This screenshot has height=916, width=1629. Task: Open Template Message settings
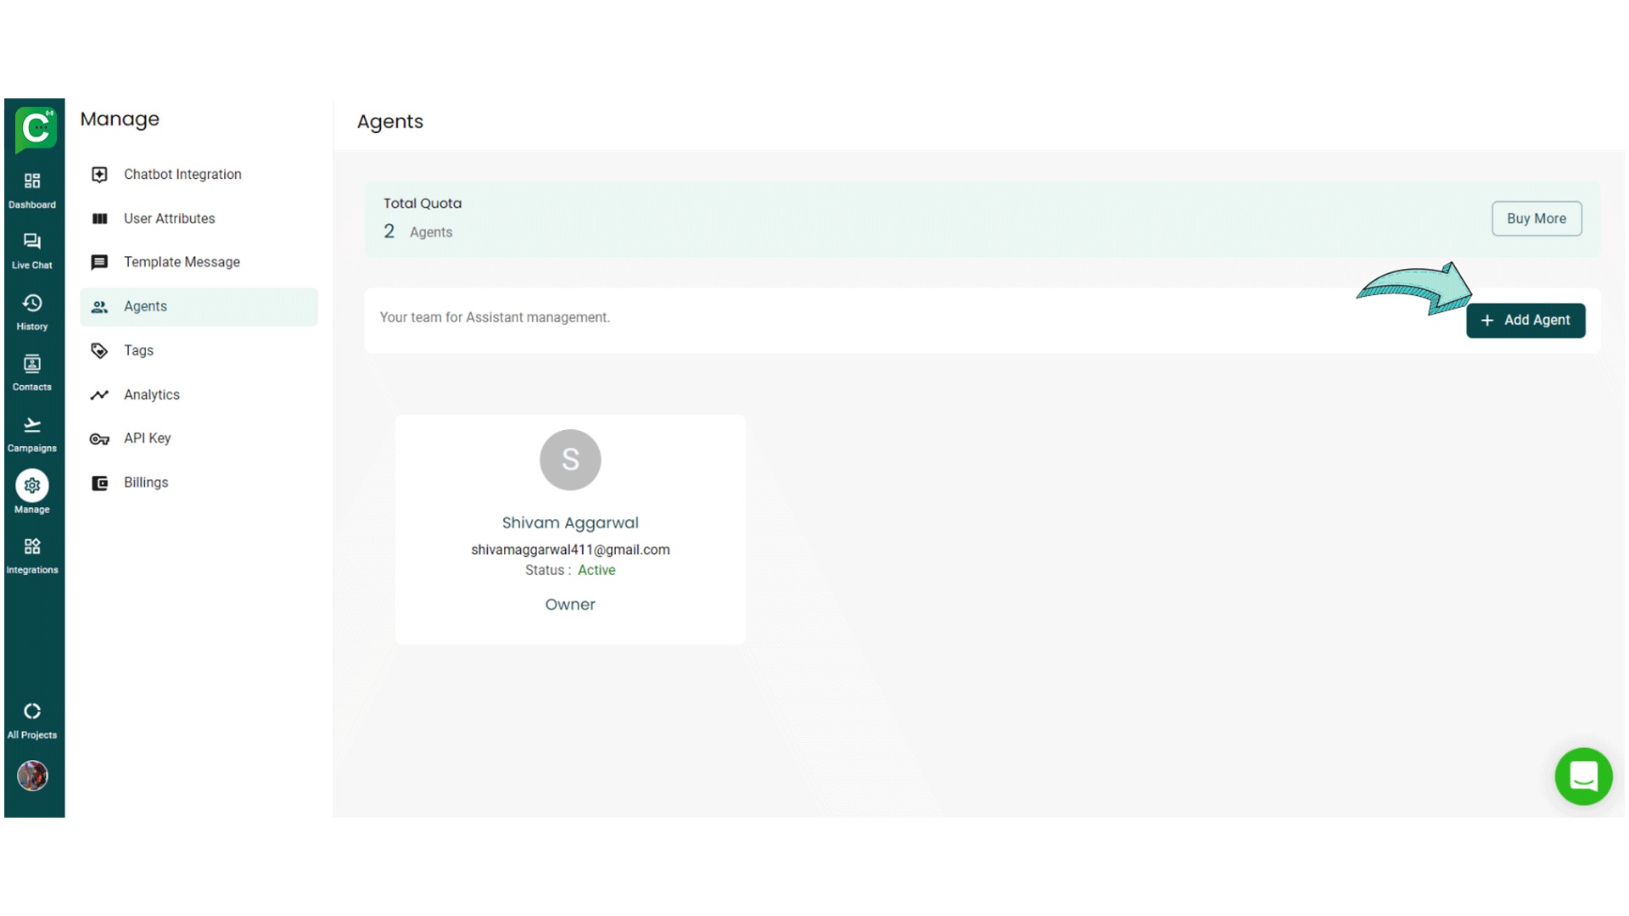pyautogui.click(x=182, y=263)
